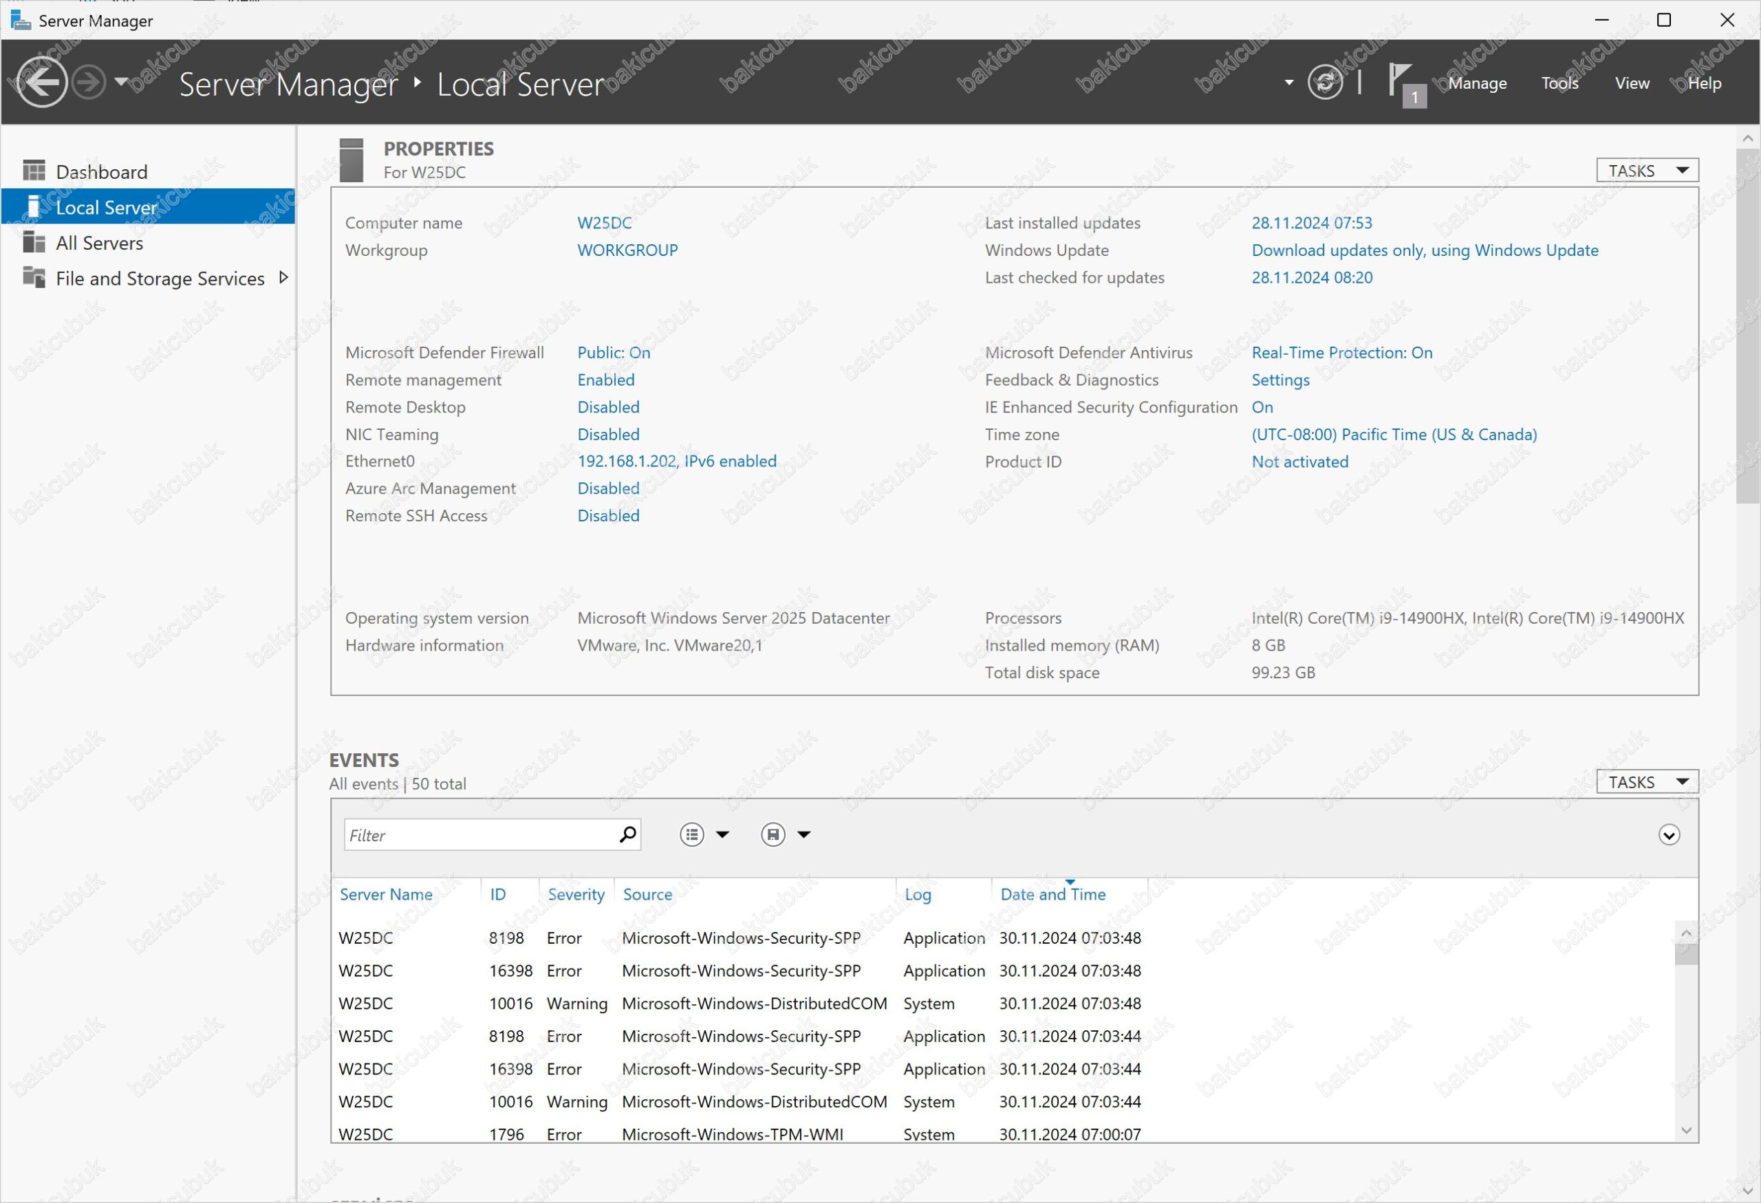
Task: Open the Events TASKS dropdown
Action: tap(1647, 782)
